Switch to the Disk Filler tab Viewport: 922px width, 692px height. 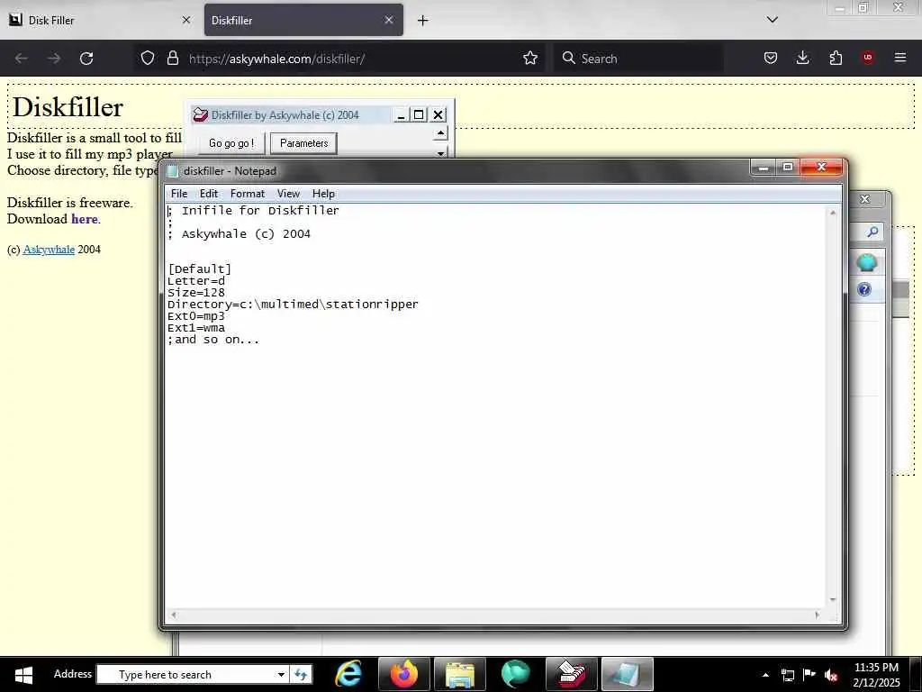tap(99, 21)
